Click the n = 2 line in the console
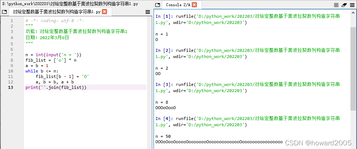 (162, 68)
